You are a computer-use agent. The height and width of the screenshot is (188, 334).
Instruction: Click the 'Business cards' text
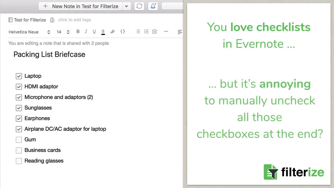point(43,150)
